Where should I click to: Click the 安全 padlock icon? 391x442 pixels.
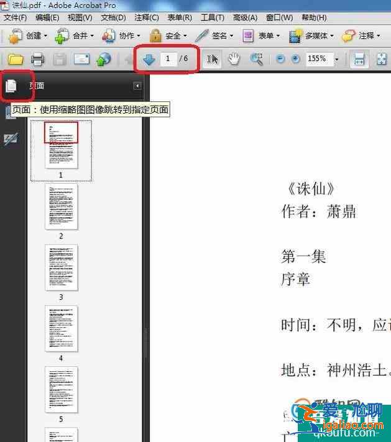155,36
